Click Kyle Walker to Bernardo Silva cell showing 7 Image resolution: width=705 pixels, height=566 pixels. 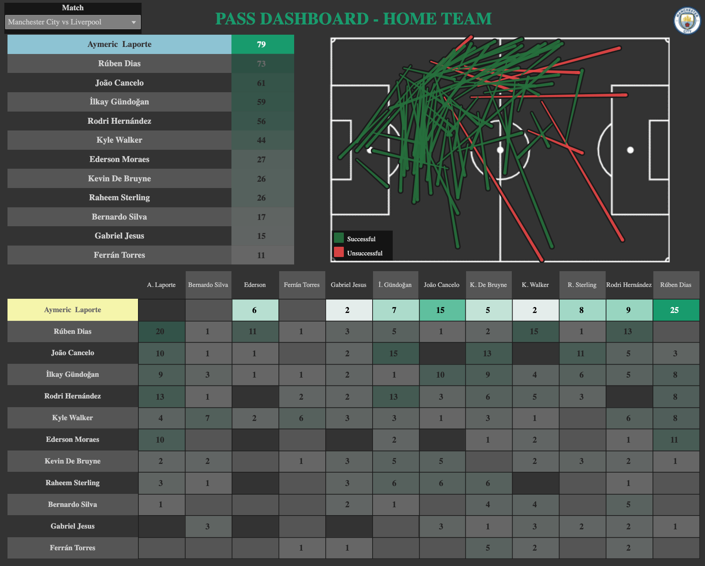click(208, 418)
